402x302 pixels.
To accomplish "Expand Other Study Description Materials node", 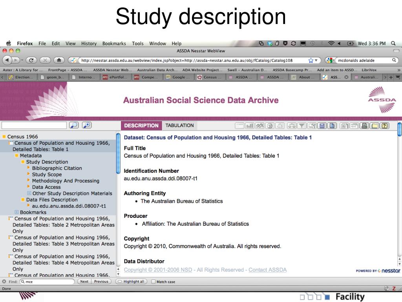I will click(x=29, y=193).
